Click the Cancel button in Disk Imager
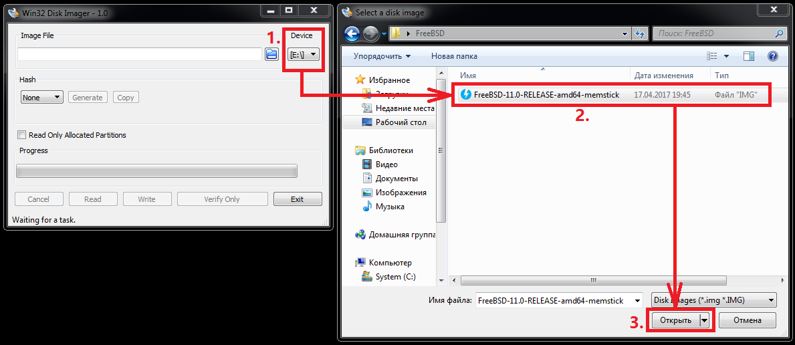Screen dimensions: 795x345 pos(39,199)
